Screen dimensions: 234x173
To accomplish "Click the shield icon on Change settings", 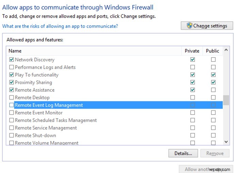I will point(189,26).
